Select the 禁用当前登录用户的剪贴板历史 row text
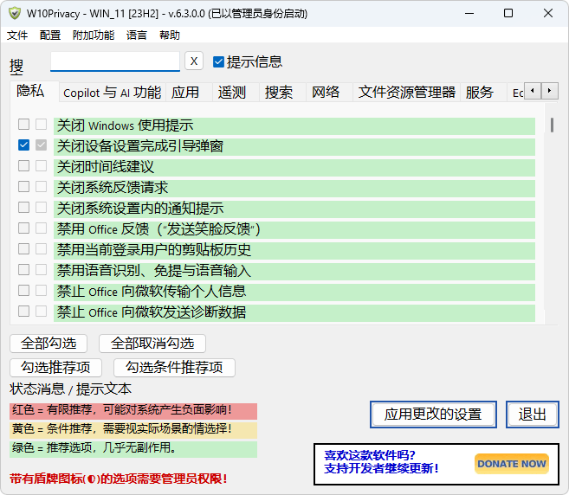 [x=154, y=250]
